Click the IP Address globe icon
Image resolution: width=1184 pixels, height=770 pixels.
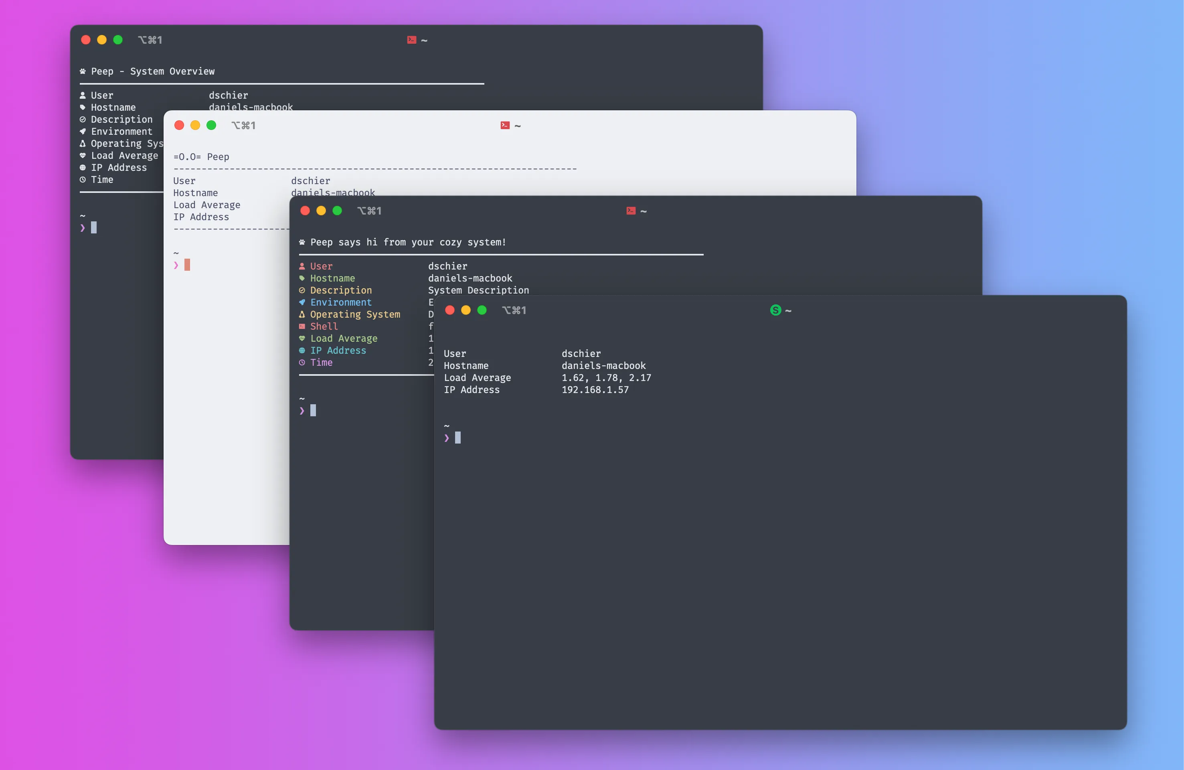point(302,351)
